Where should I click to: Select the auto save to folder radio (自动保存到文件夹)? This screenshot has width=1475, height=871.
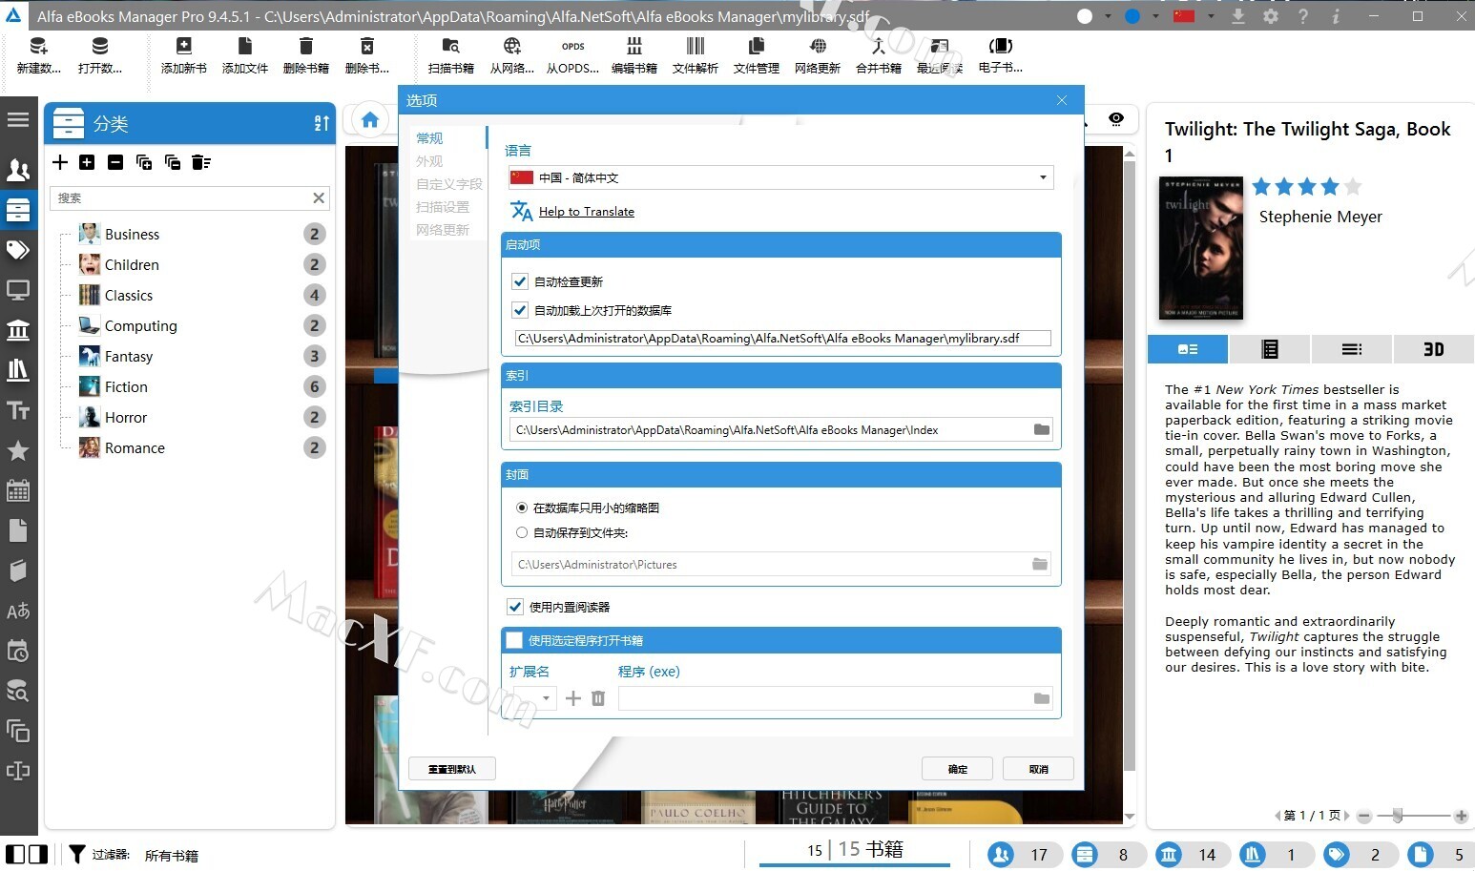(522, 533)
